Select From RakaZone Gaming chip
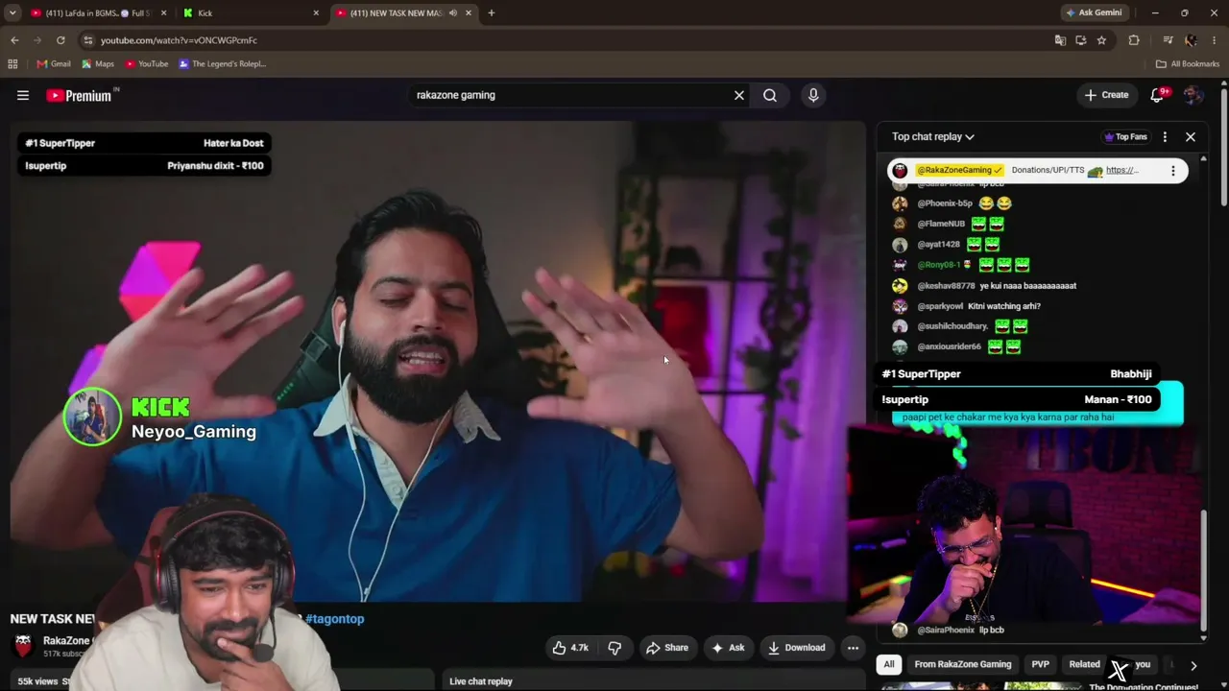 pos(962,664)
